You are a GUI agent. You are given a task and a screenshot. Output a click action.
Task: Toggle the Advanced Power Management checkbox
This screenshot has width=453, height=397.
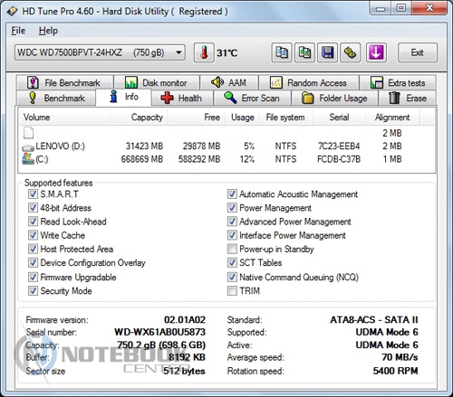click(x=232, y=222)
